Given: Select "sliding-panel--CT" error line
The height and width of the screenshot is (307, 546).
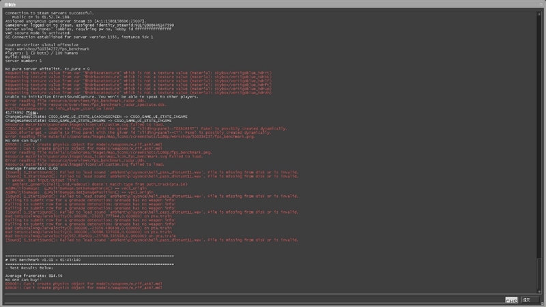Looking at the screenshot, I should click(x=139, y=132).
